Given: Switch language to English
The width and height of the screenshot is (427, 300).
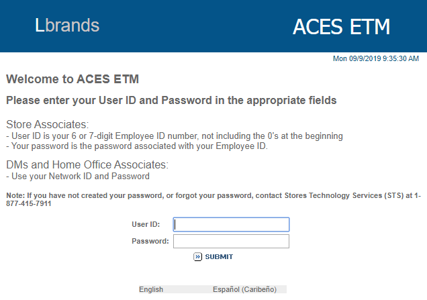Looking at the screenshot, I should (151, 289).
